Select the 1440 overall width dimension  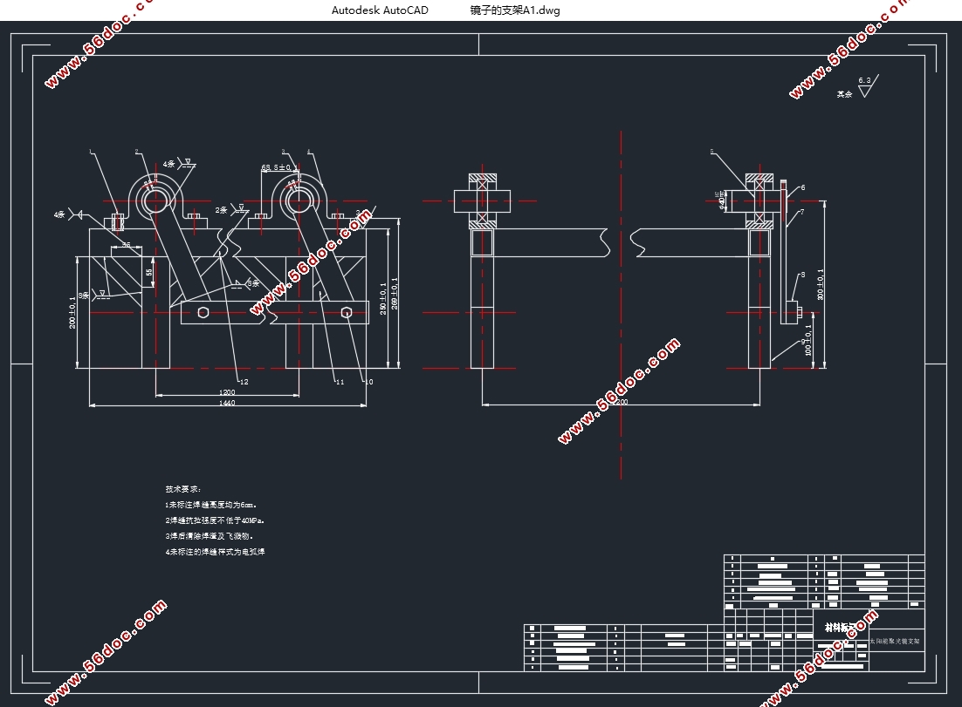[x=227, y=403]
